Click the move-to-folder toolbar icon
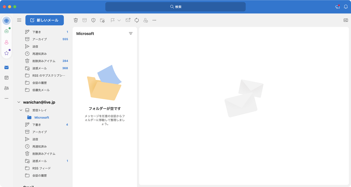The image size is (351, 187). 102,20
